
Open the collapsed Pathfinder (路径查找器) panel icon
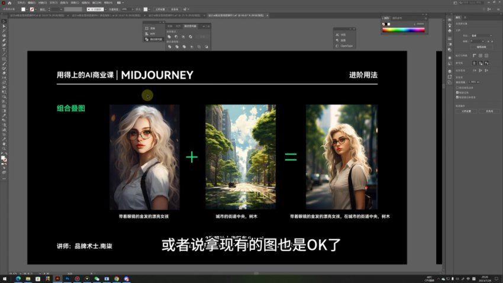[x=147, y=39]
